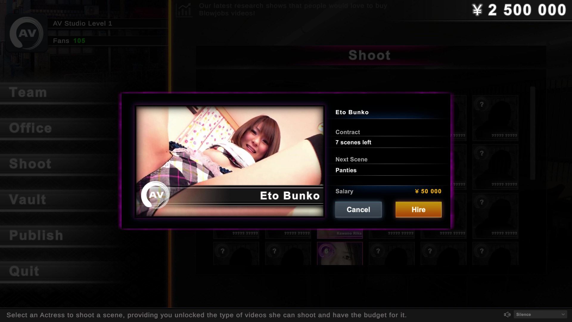The image size is (572, 322).
Task: Select Shoot in the left menu
Action: point(30,164)
